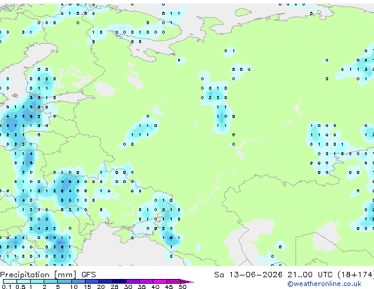The image size is (374, 289).
Task: Click the '10' legend scale value
Action: [x=74, y=287]
